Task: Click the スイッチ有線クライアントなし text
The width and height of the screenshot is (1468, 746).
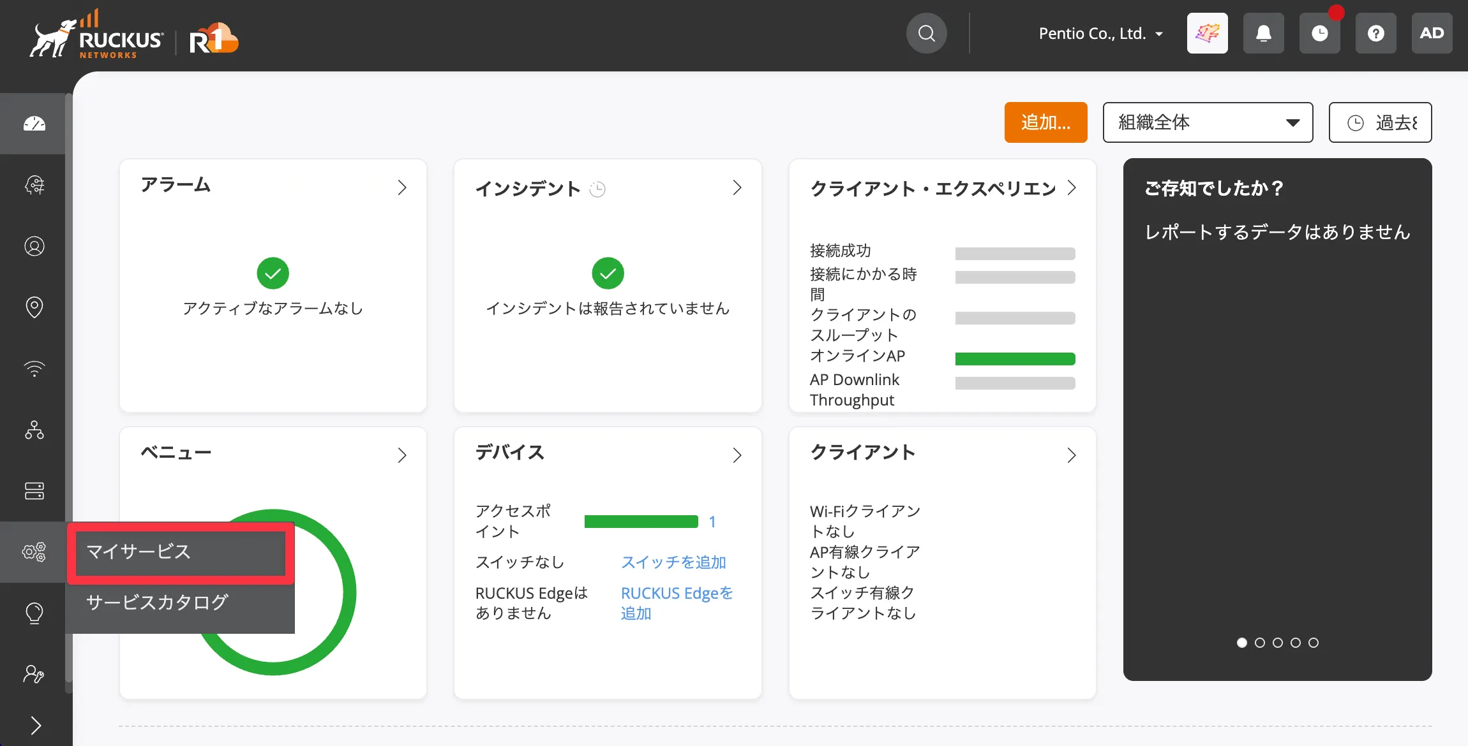Action: [863, 603]
